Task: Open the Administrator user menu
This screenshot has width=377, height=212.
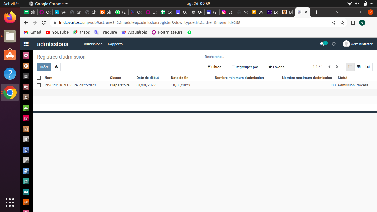Action: pyautogui.click(x=358, y=44)
